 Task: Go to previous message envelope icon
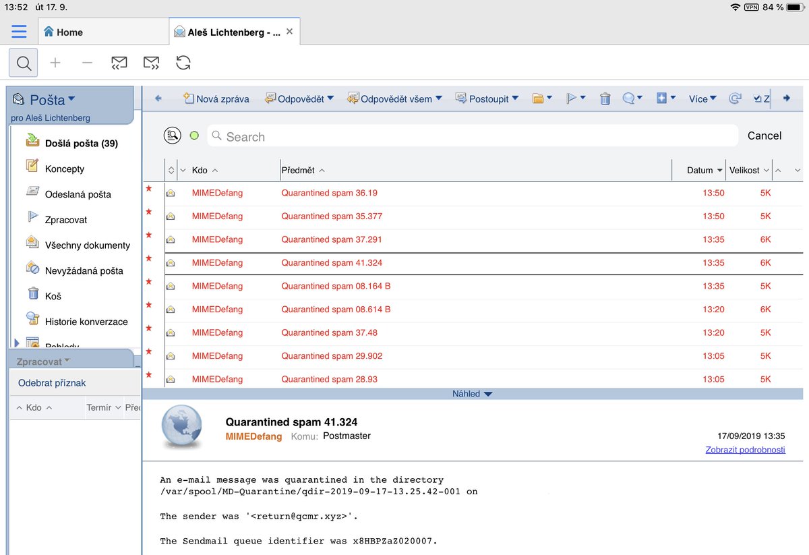[119, 63]
